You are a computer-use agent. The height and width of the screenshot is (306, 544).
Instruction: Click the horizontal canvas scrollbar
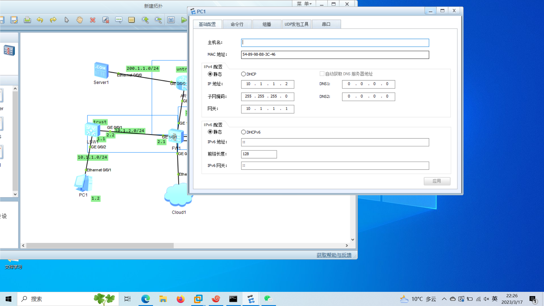point(100,246)
